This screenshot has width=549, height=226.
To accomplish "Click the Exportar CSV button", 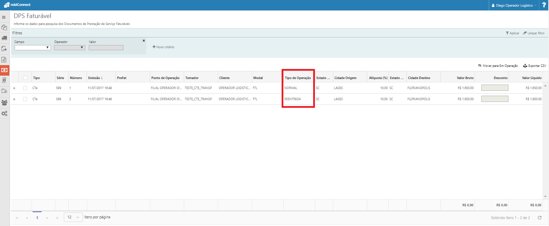I will tap(534, 66).
